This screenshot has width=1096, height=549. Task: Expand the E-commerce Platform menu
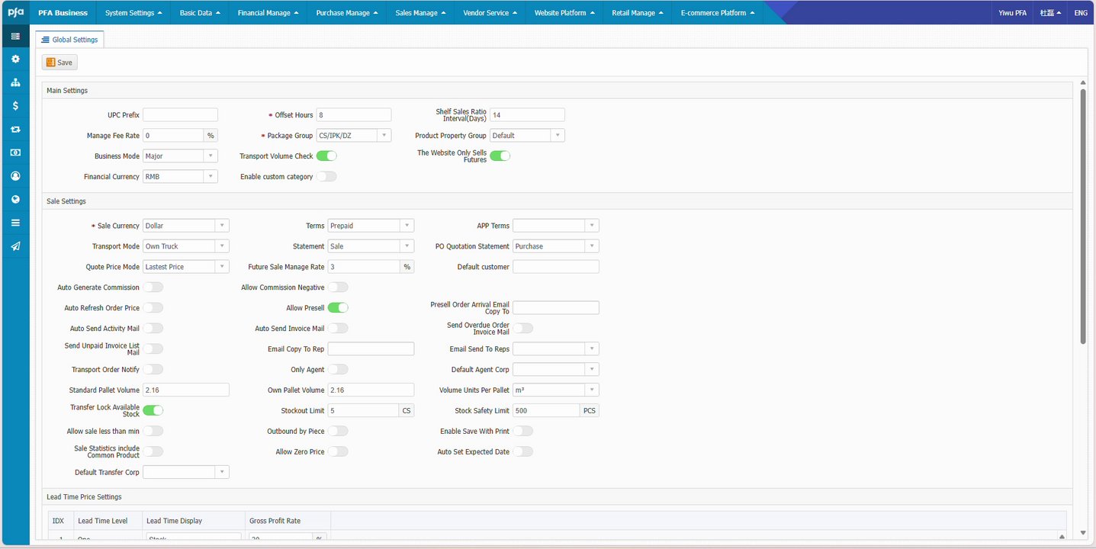click(718, 13)
